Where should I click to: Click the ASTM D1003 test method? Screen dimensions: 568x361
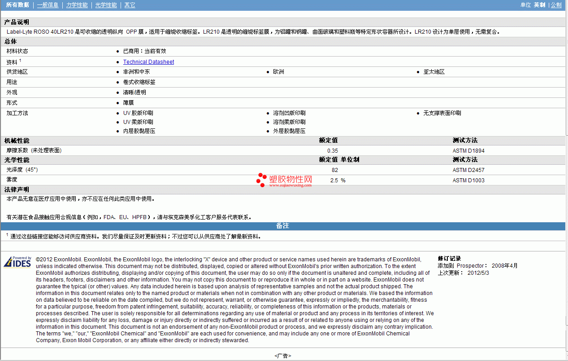coord(468,180)
